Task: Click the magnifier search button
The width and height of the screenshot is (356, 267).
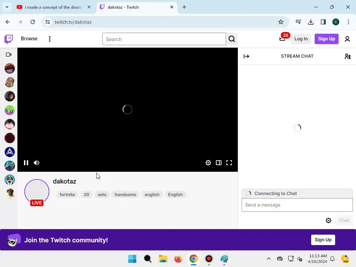Action: pos(232,39)
